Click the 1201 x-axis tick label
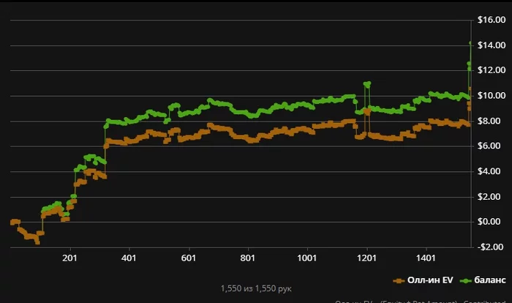 (x=366, y=258)
